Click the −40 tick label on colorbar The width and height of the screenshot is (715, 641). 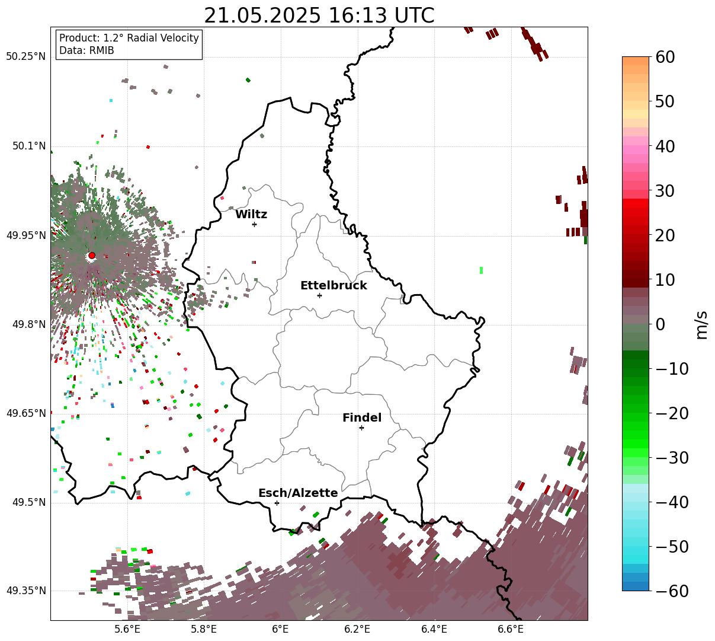(672, 502)
